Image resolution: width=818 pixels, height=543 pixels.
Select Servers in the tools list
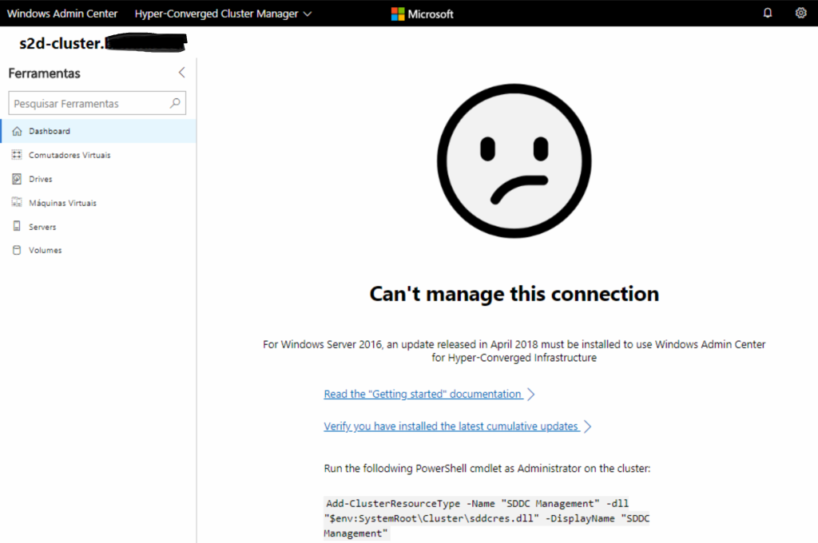tap(45, 226)
